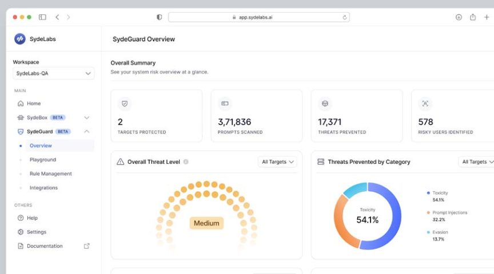Click the user icon on the Risky Users Identified card
Image resolution: width=494 pixels, height=274 pixels.
(425, 103)
